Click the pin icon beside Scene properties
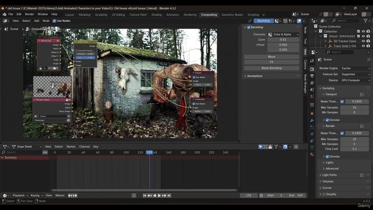The image size is (373, 210). 368,60
